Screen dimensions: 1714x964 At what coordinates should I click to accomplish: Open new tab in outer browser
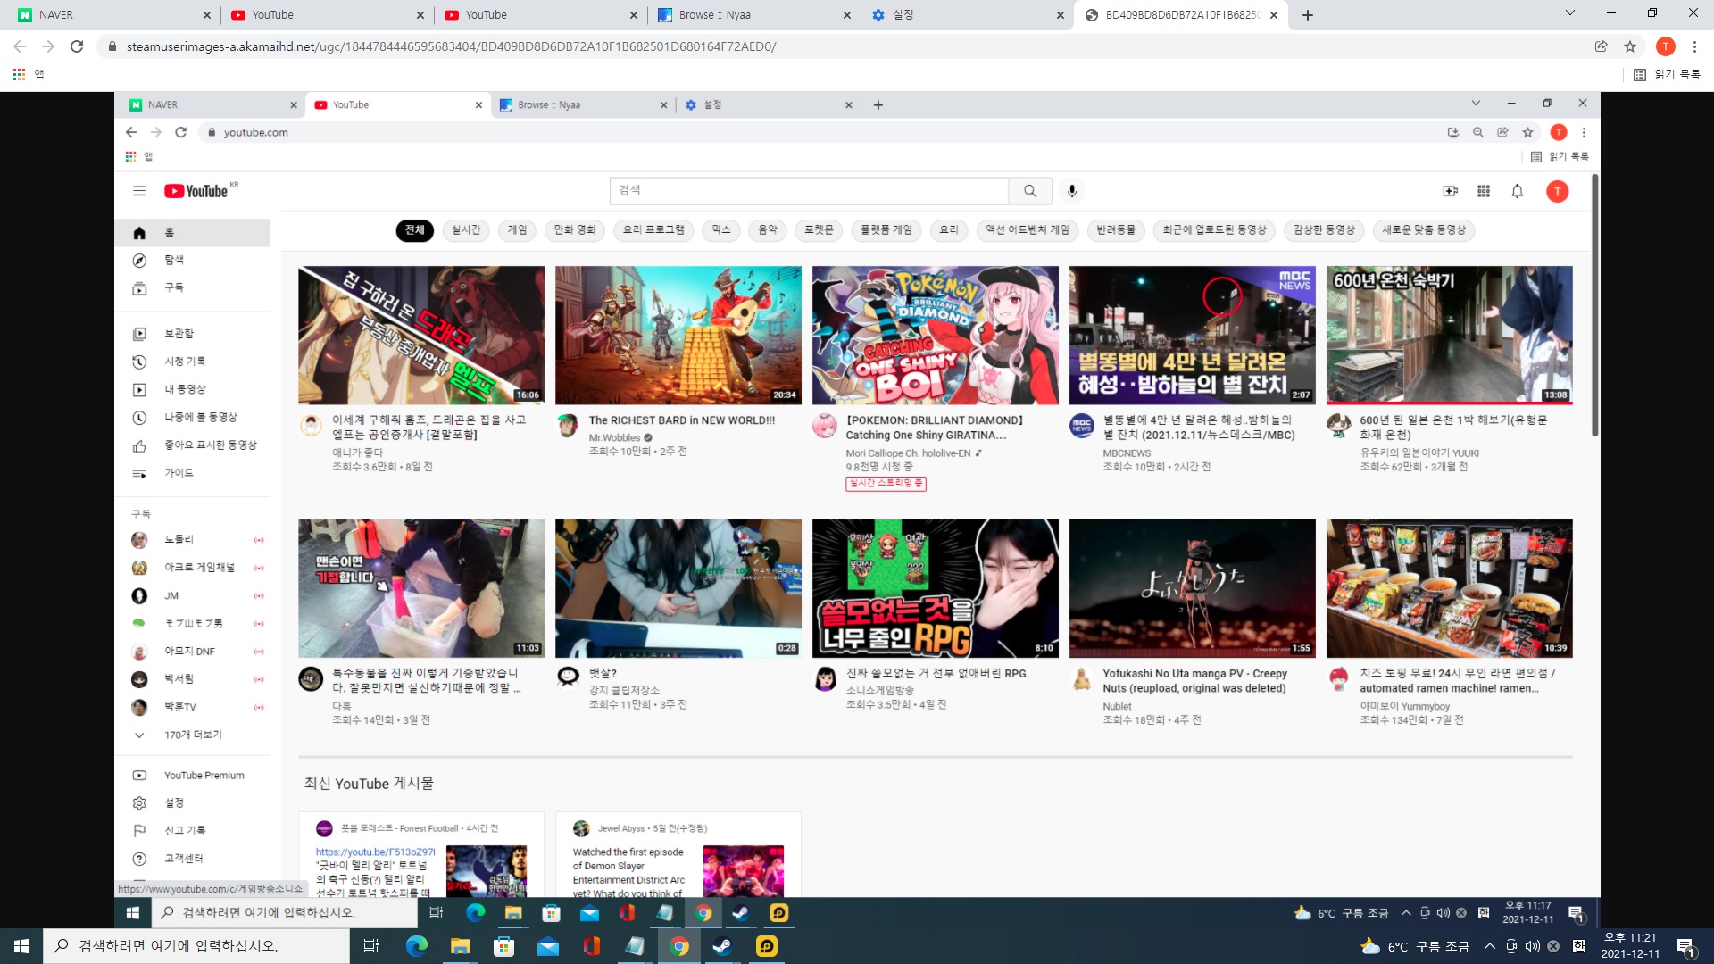tap(1308, 14)
